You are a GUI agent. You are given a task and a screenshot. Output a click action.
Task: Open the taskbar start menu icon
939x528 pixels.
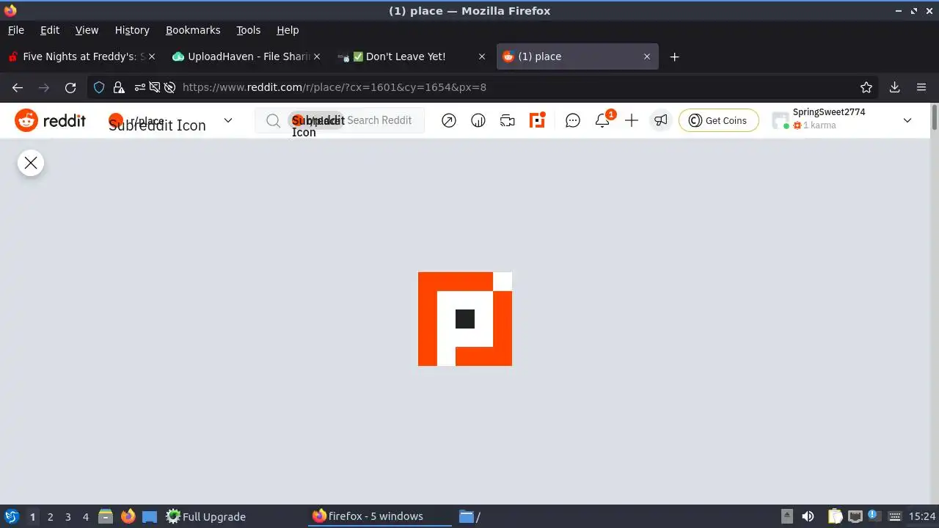click(11, 516)
